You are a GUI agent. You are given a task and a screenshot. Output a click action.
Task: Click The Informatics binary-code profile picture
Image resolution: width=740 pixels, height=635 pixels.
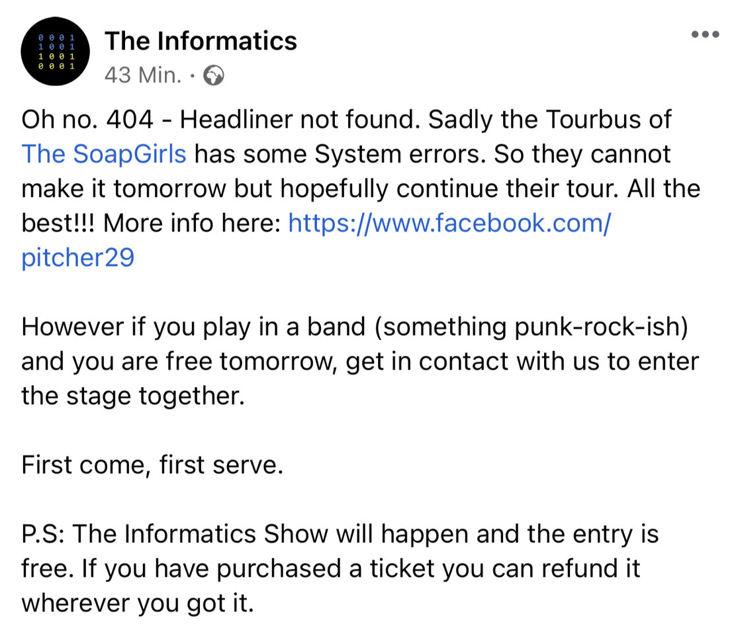[55, 52]
